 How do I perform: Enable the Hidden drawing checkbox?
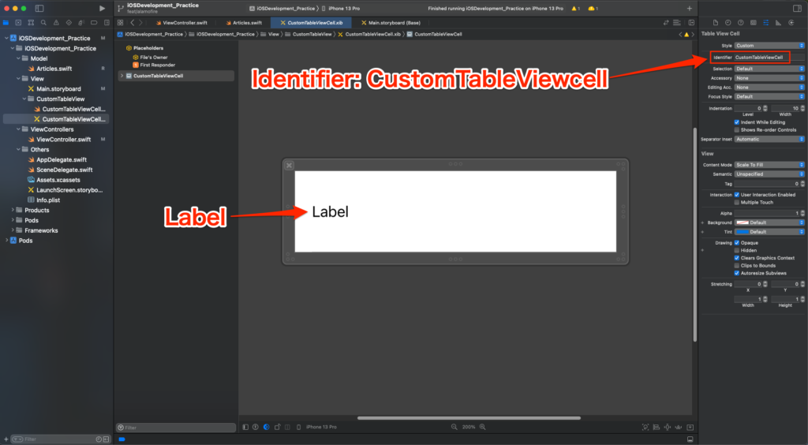(737, 250)
